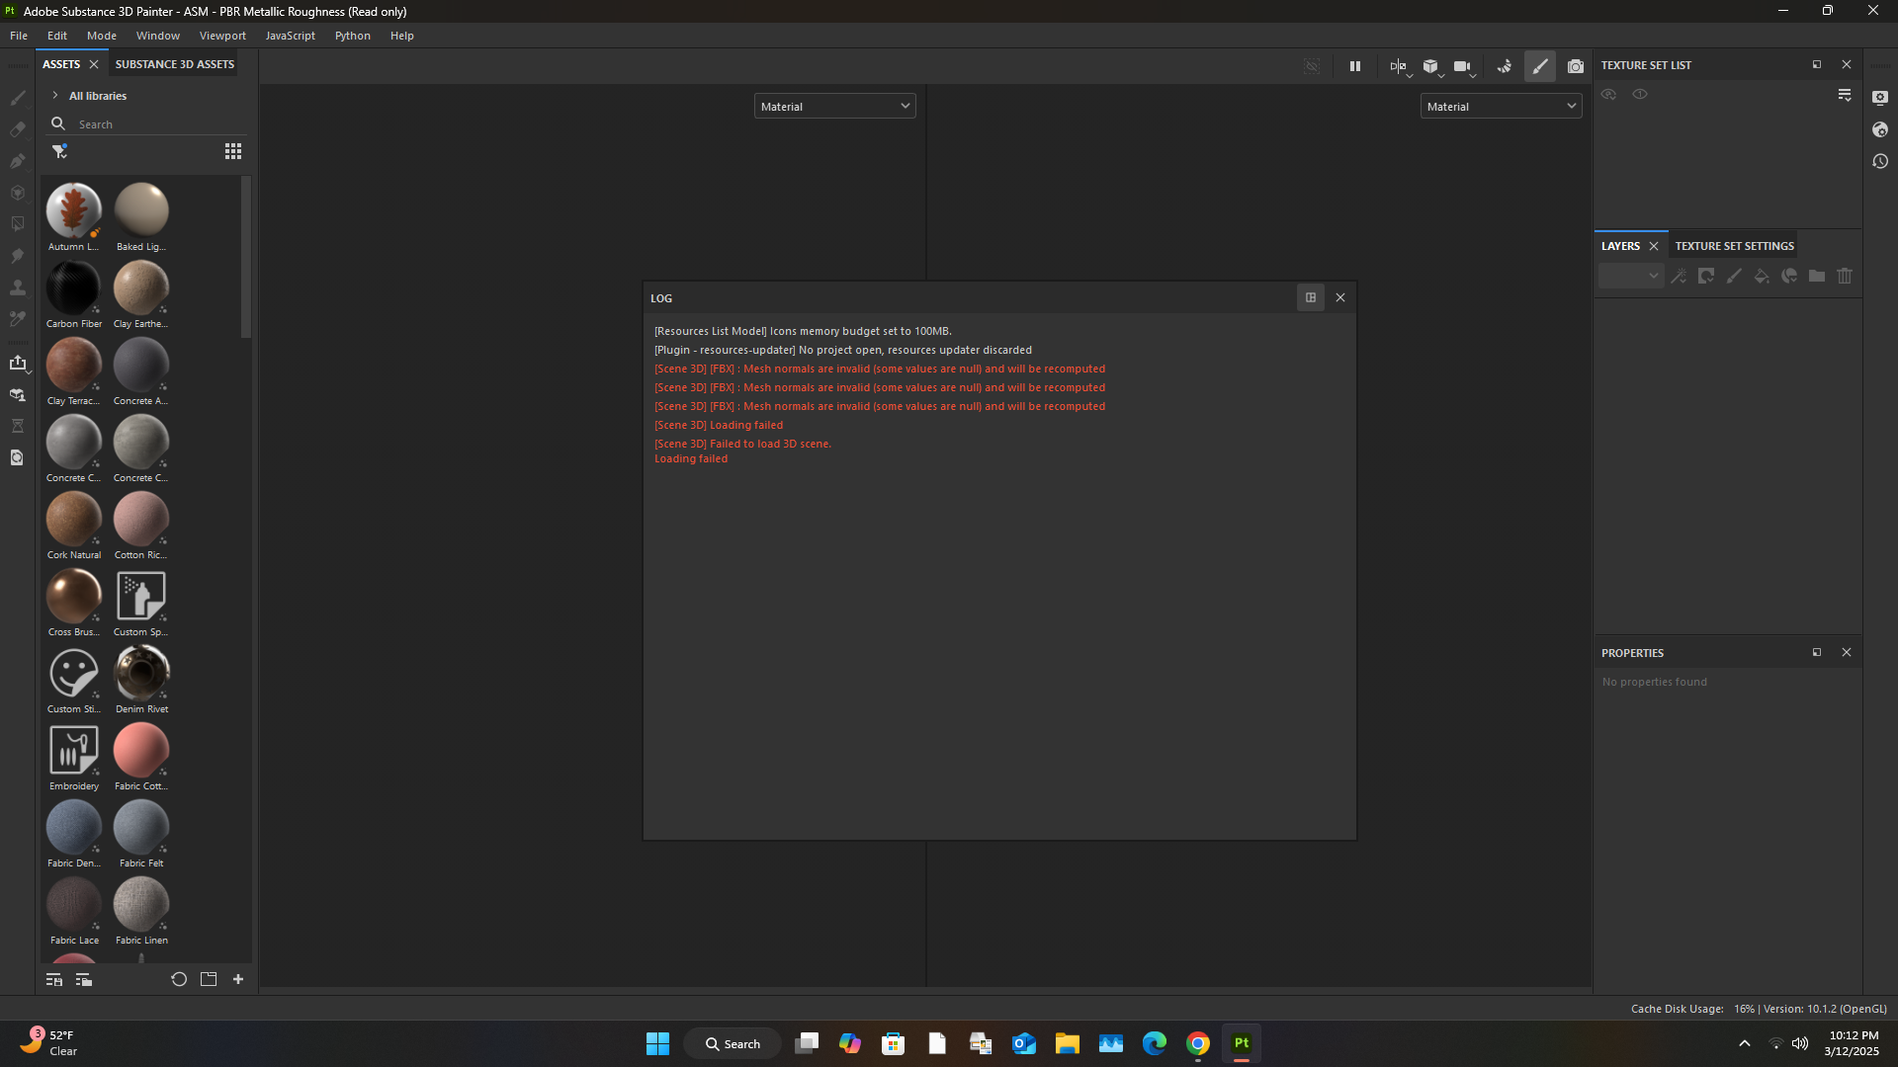This screenshot has width=1898, height=1067.
Task: Click the trash icon in Layers panel
Action: click(x=1845, y=277)
